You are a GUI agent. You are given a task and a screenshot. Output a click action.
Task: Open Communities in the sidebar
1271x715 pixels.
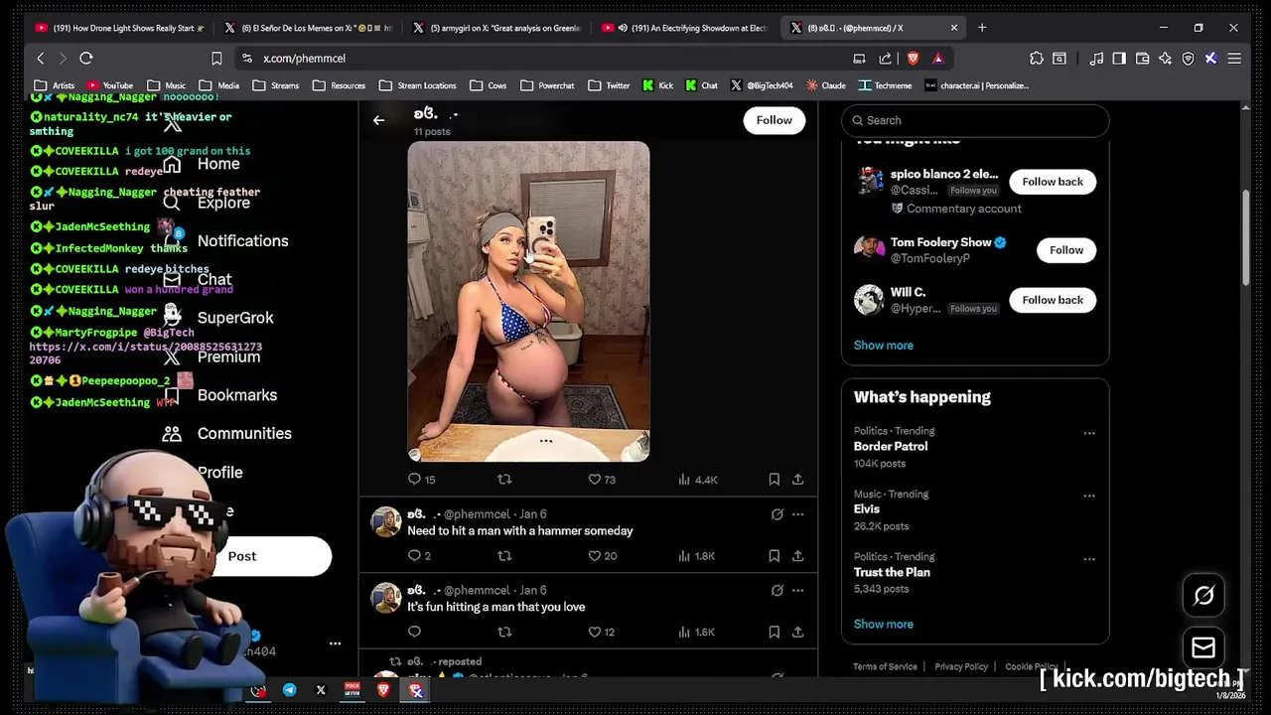click(x=227, y=434)
